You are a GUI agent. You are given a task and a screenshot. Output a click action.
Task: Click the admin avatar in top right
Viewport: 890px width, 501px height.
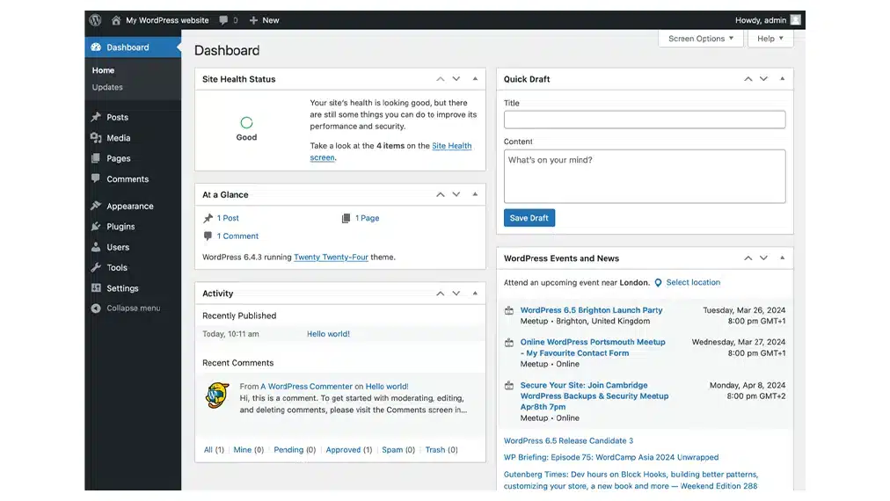pyautogui.click(x=795, y=20)
